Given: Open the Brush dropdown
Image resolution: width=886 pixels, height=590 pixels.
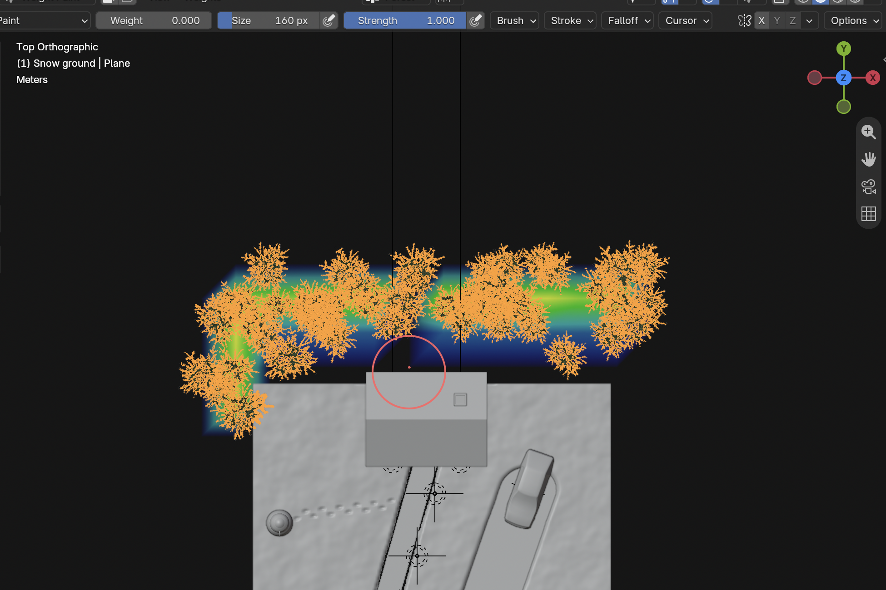Looking at the screenshot, I should pyautogui.click(x=515, y=21).
